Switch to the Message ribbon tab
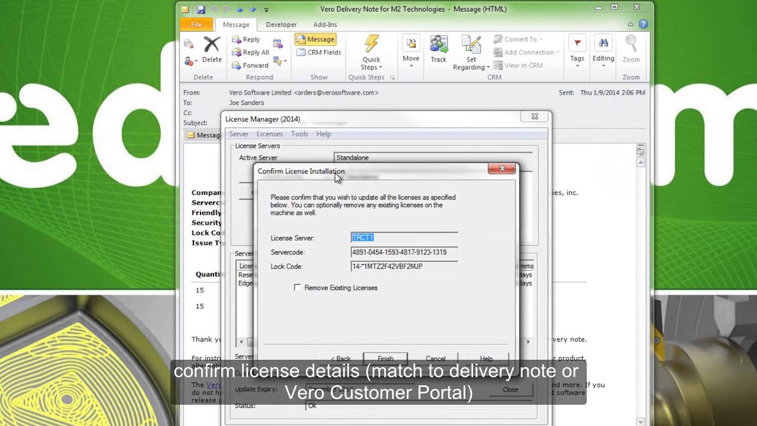Viewport: 757px width, 426px height. point(236,24)
